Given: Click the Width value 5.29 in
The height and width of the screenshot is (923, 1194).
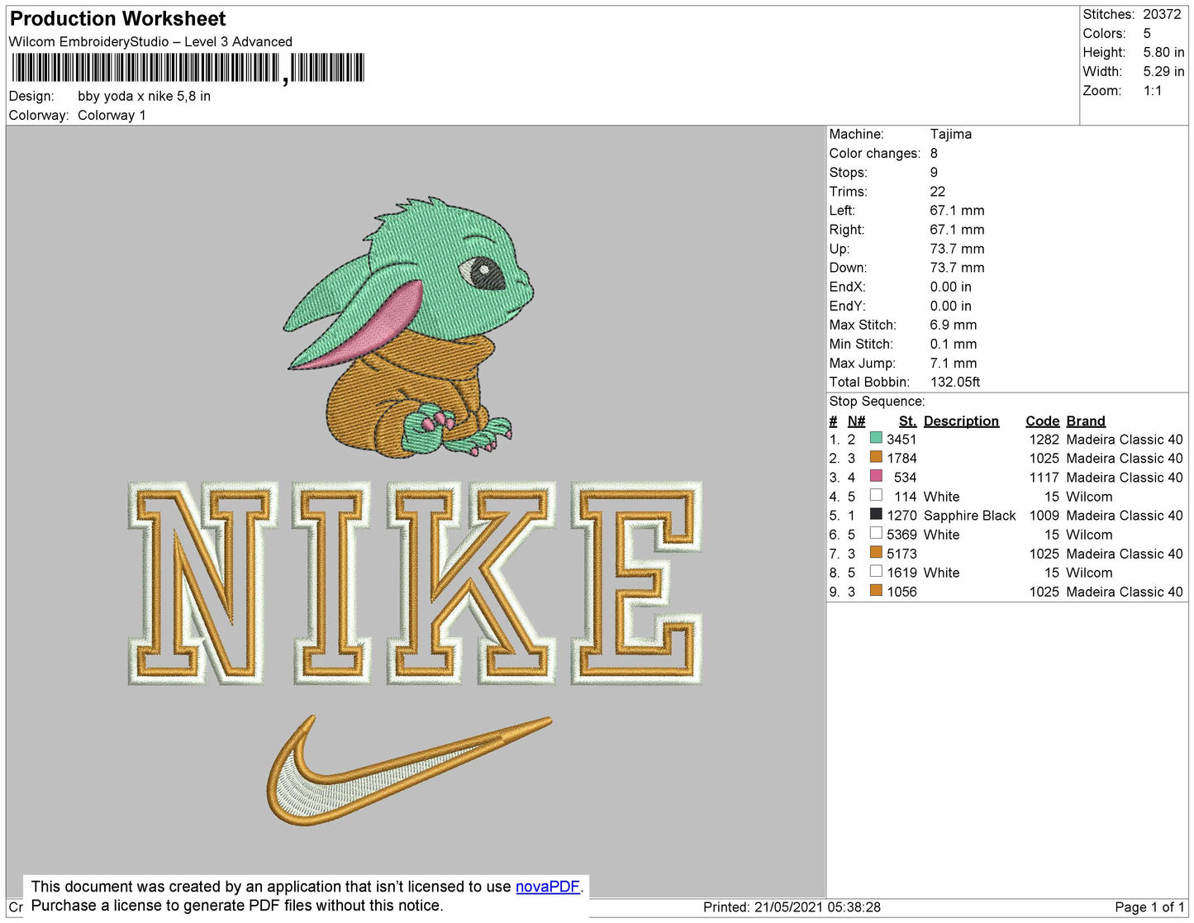Looking at the screenshot, I should tap(1163, 71).
